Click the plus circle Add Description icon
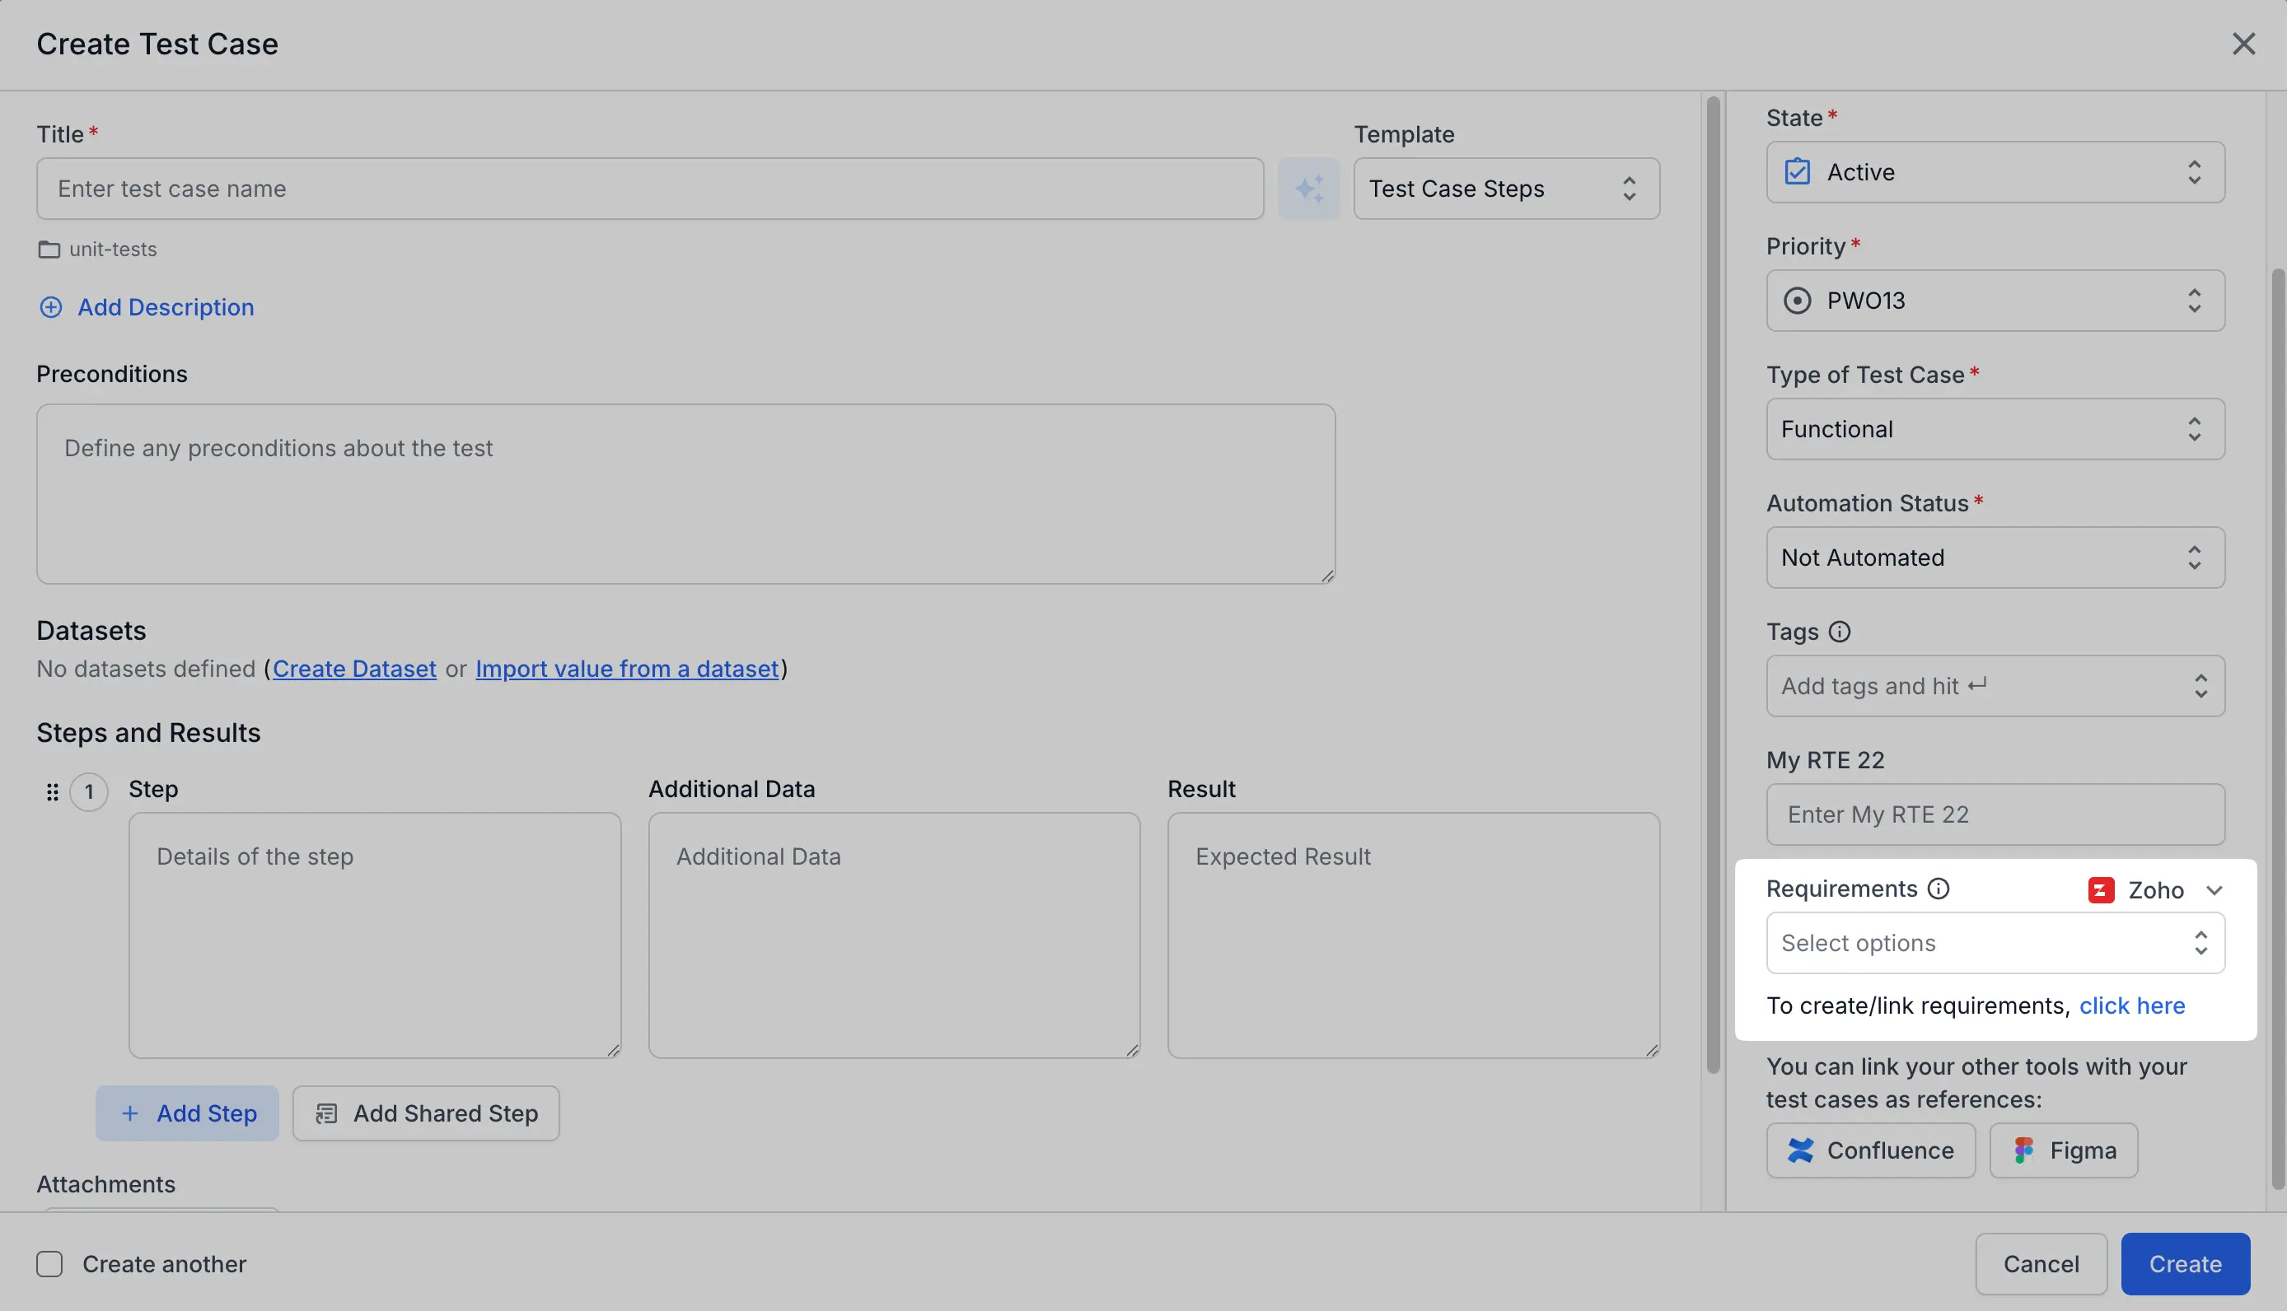The height and width of the screenshot is (1311, 2287). 51,308
